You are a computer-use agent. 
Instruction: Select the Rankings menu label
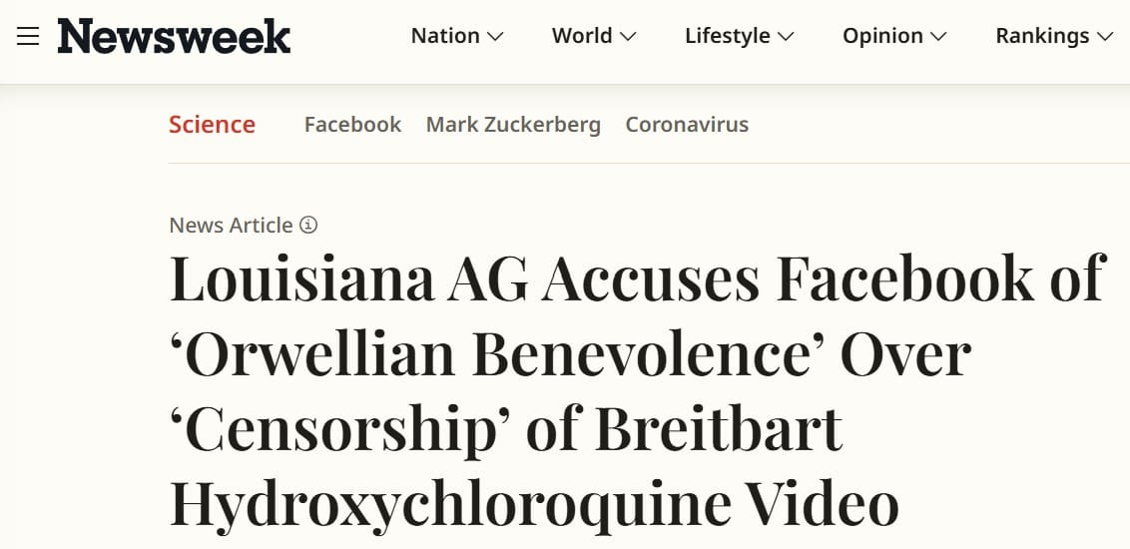pyautogui.click(x=1042, y=36)
